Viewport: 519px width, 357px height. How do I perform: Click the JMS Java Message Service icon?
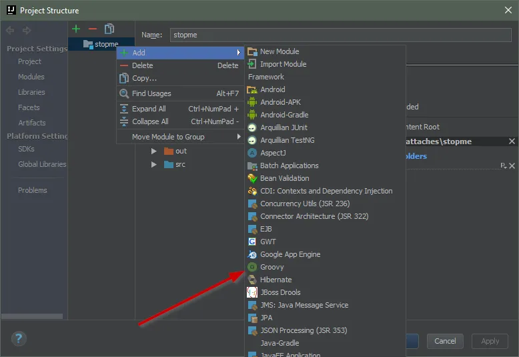252,306
